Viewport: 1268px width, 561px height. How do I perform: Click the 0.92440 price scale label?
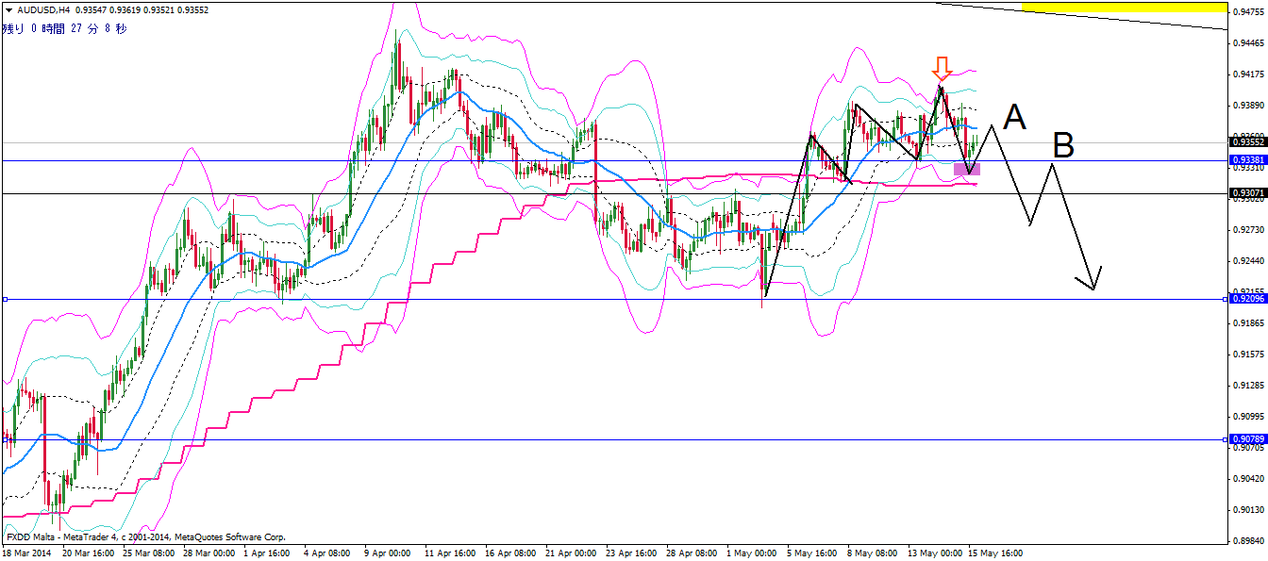click(x=1248, y=261)
